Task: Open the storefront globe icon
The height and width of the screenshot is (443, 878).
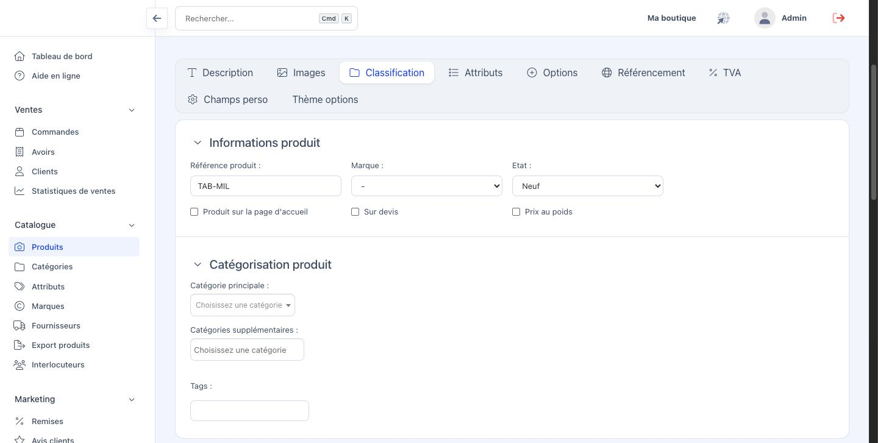Action: (723, 18)
